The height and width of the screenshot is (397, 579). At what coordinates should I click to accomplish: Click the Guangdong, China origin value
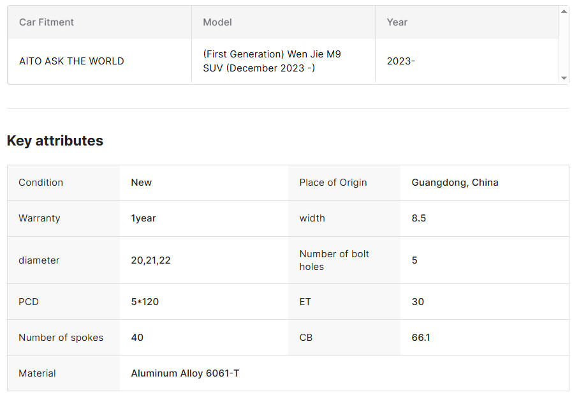pos(455,183)
